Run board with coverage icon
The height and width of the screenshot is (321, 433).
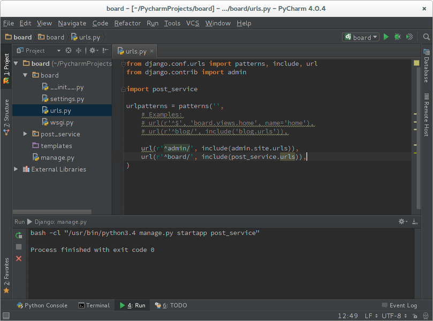[409, 37]
